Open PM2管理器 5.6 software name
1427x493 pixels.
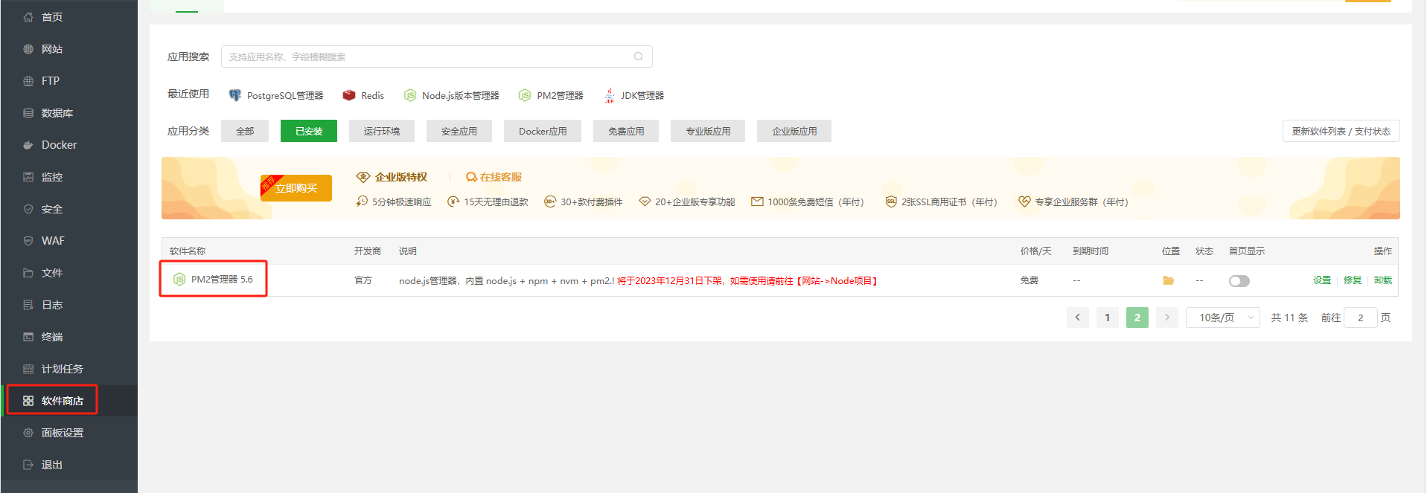point(222,280)
